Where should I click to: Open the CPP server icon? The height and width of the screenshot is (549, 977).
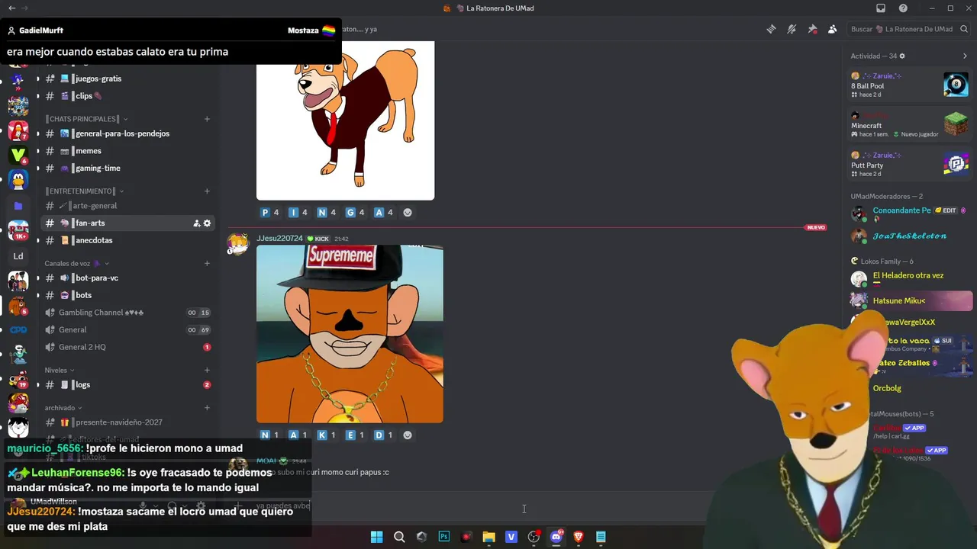[18, 330]
